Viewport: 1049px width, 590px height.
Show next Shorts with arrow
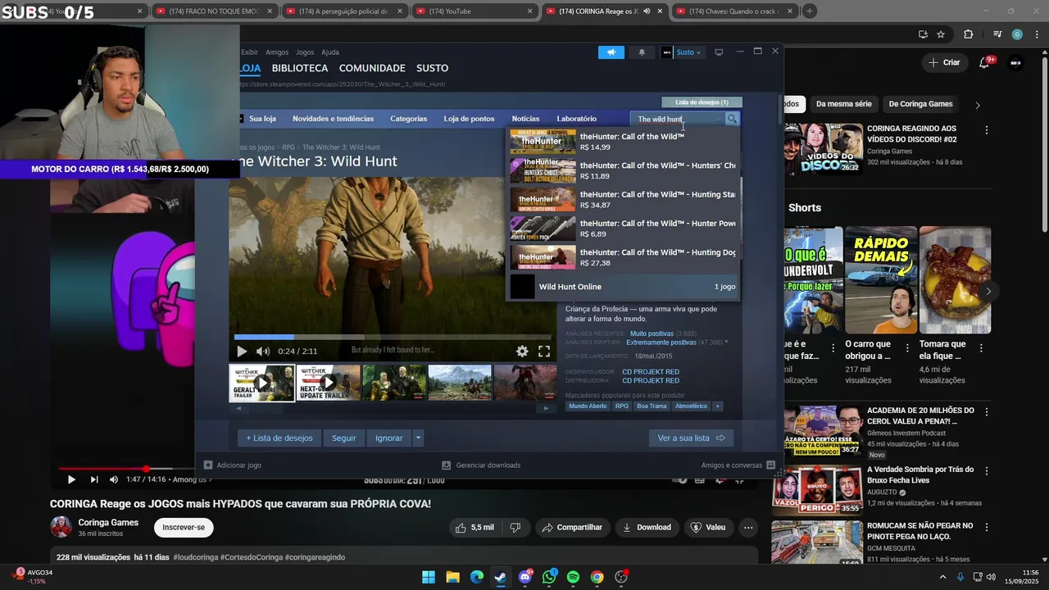988,291
